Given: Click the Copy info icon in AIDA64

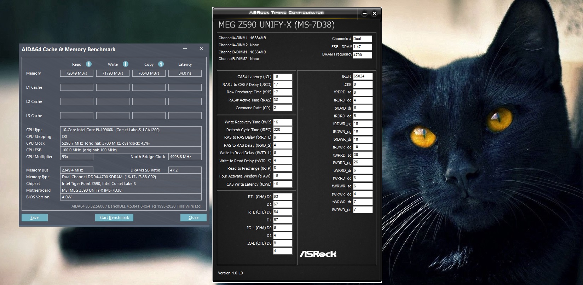Looking at the screenshot, I should click(x=161, y=64).
